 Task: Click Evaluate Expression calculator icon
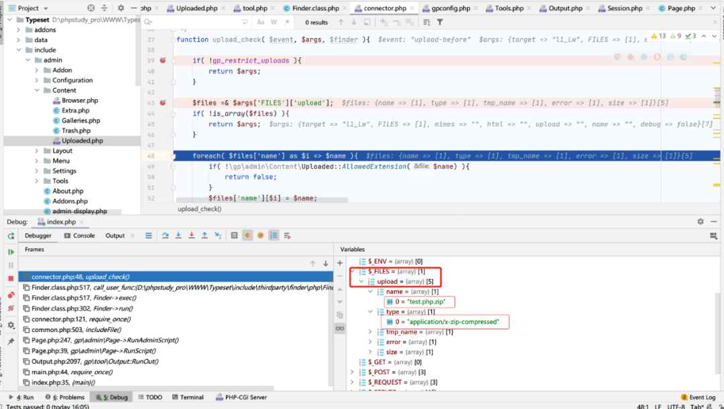coord(234,236)
